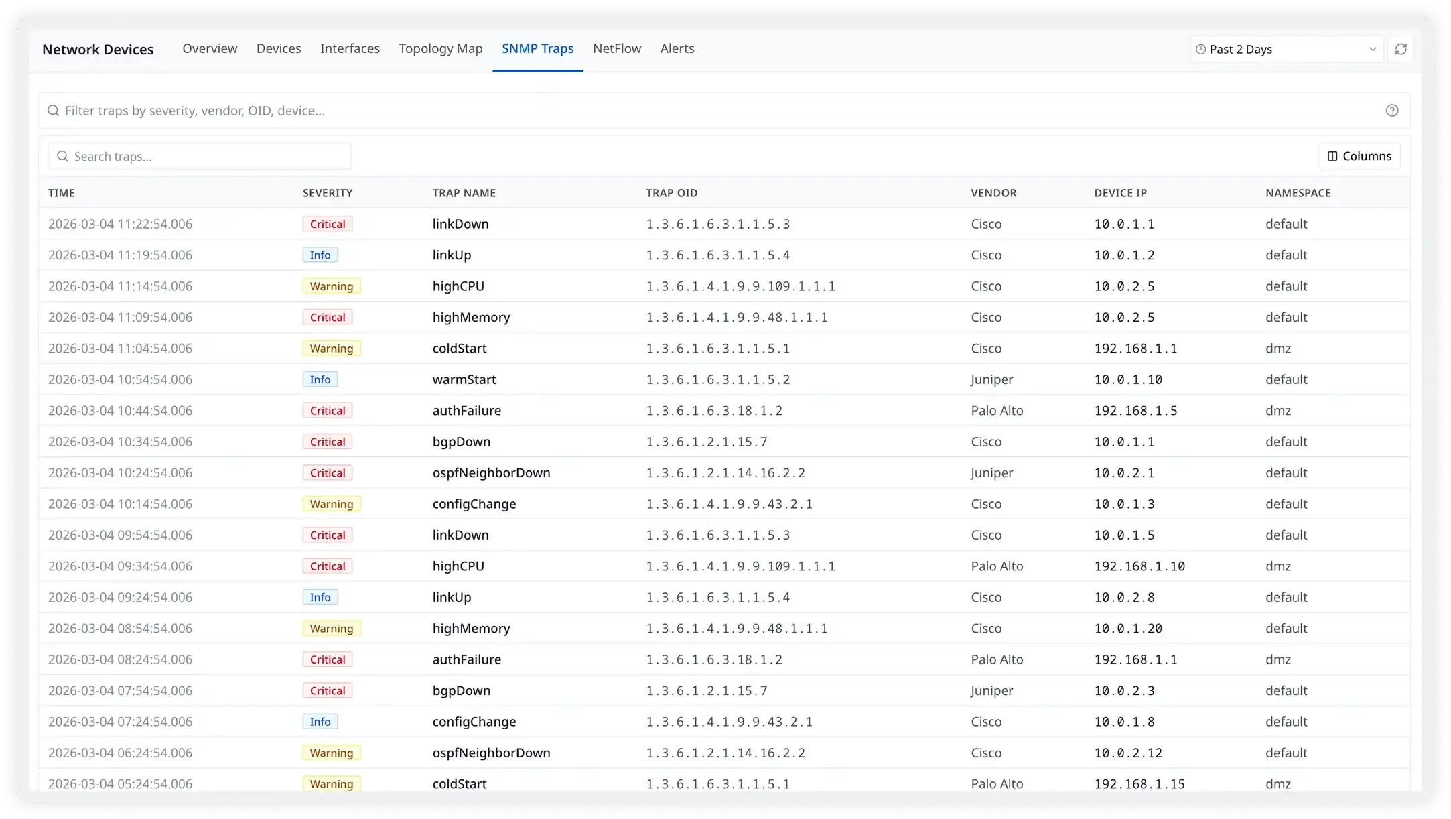Screen dimensions: 1451x819
Task: Sort by the SEVERITY column header
Action: click(327, 193)
